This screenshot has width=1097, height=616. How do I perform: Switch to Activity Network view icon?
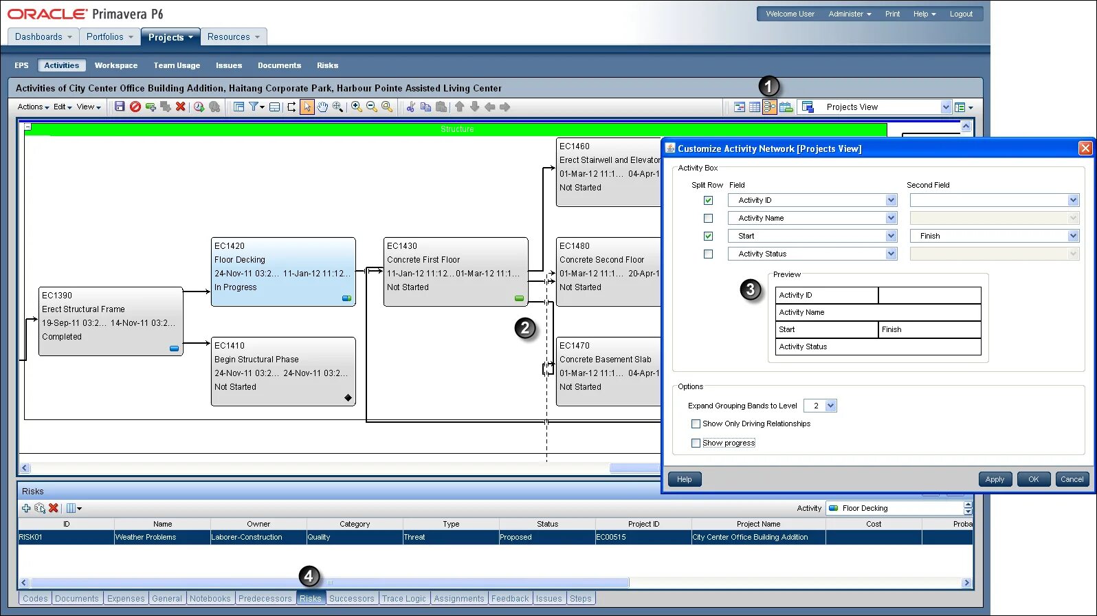pyautogui.click(x=770, y=107)
